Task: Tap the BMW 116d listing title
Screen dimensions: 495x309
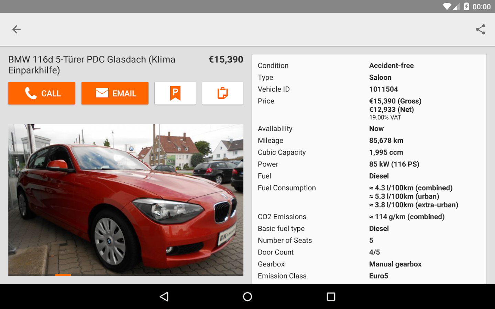Action: pyautogui.click(x=92, y=65)
